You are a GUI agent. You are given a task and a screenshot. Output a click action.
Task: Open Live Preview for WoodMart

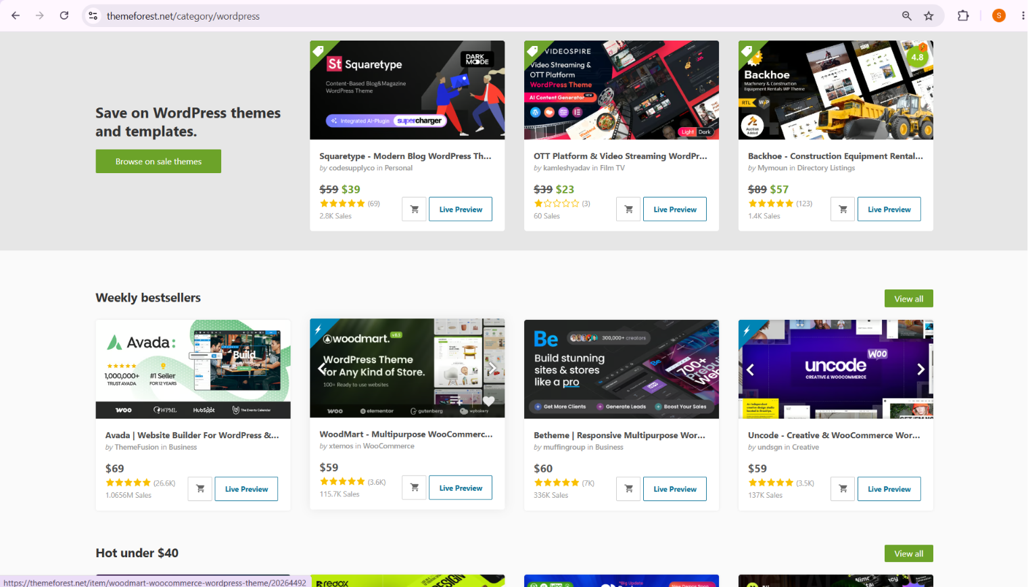coord(461,488)
